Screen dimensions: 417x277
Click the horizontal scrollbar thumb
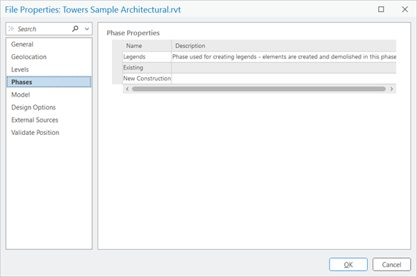coord(259,89)
